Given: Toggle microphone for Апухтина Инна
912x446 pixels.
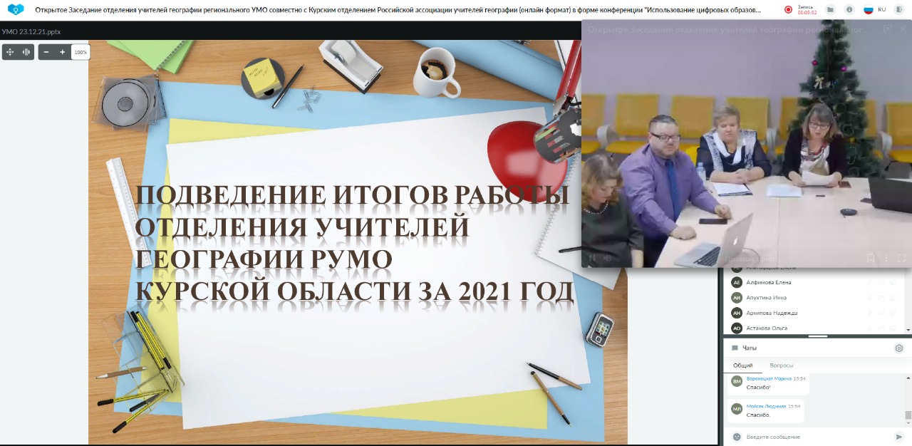Looking at the screenshot, I should tap(869, 298).
